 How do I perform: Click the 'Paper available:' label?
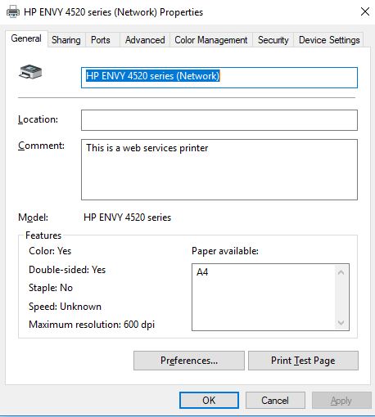tap(225, 251)
